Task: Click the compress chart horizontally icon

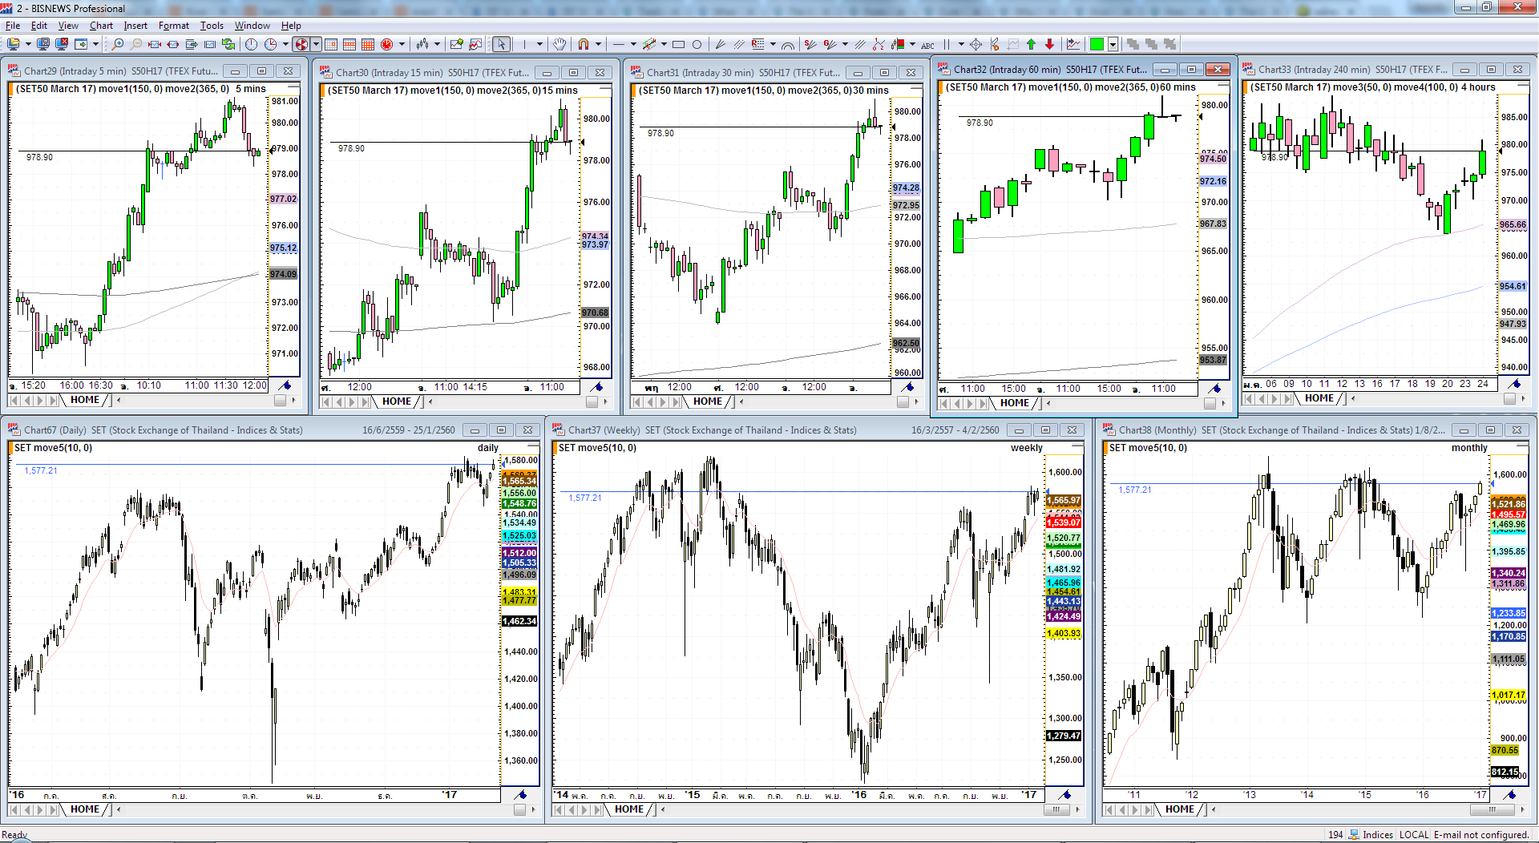Action: (155, 44)
